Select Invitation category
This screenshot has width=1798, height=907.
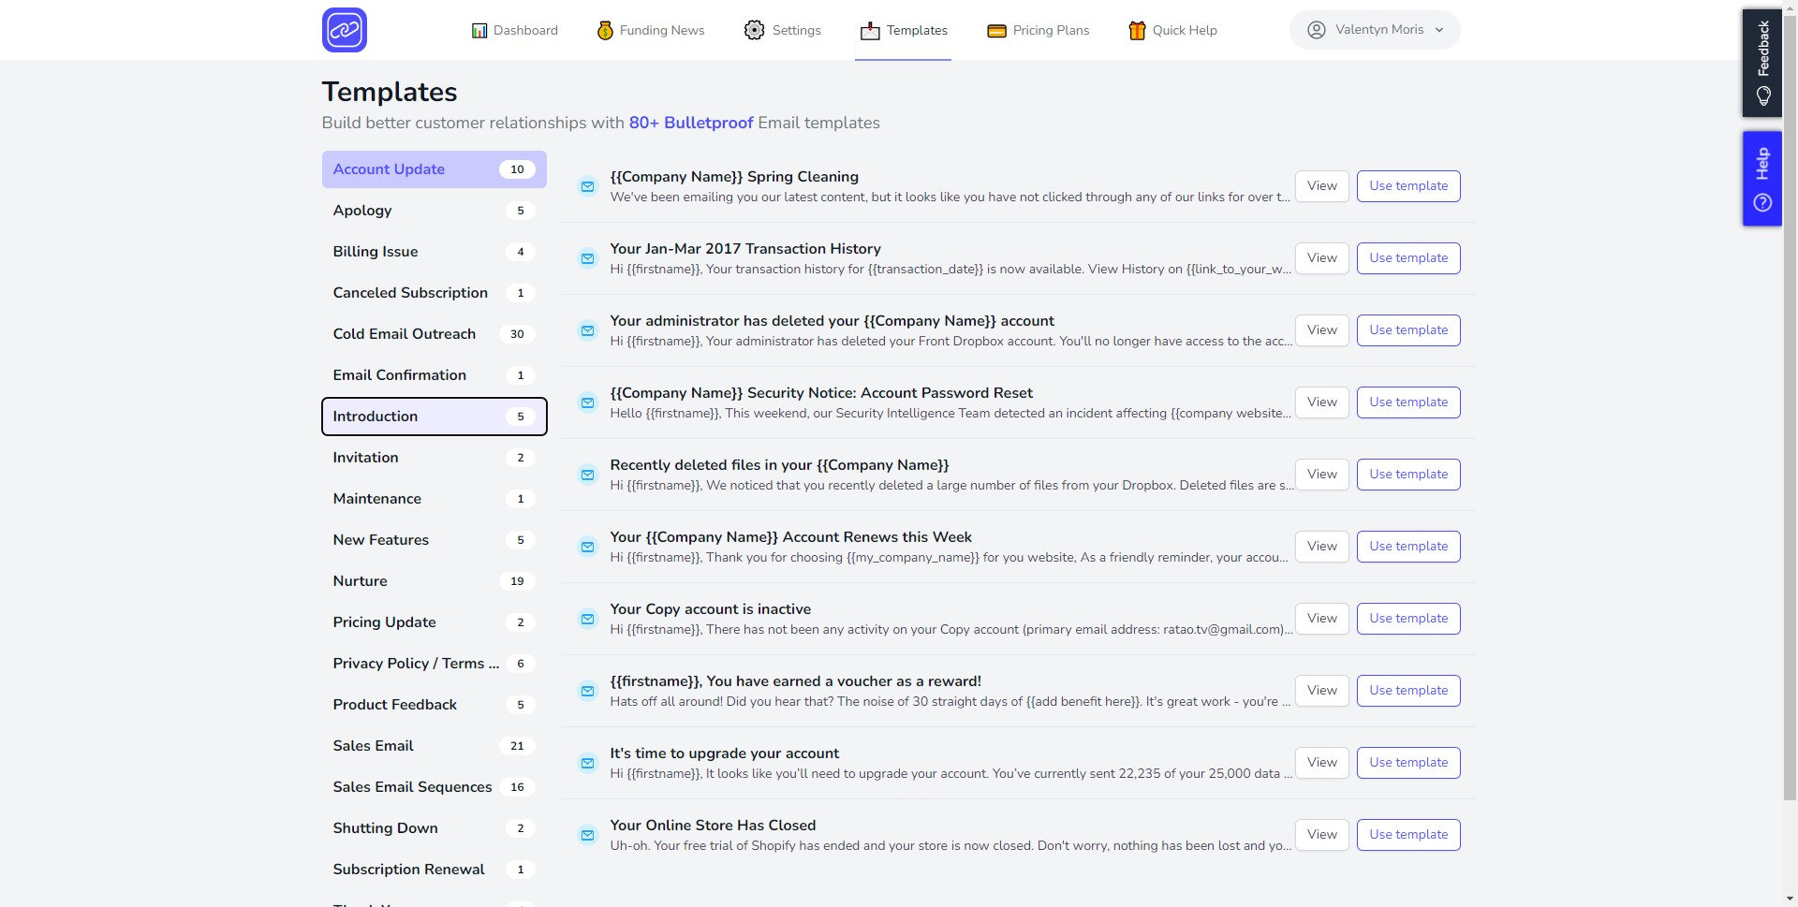click(x=434, y=458)
